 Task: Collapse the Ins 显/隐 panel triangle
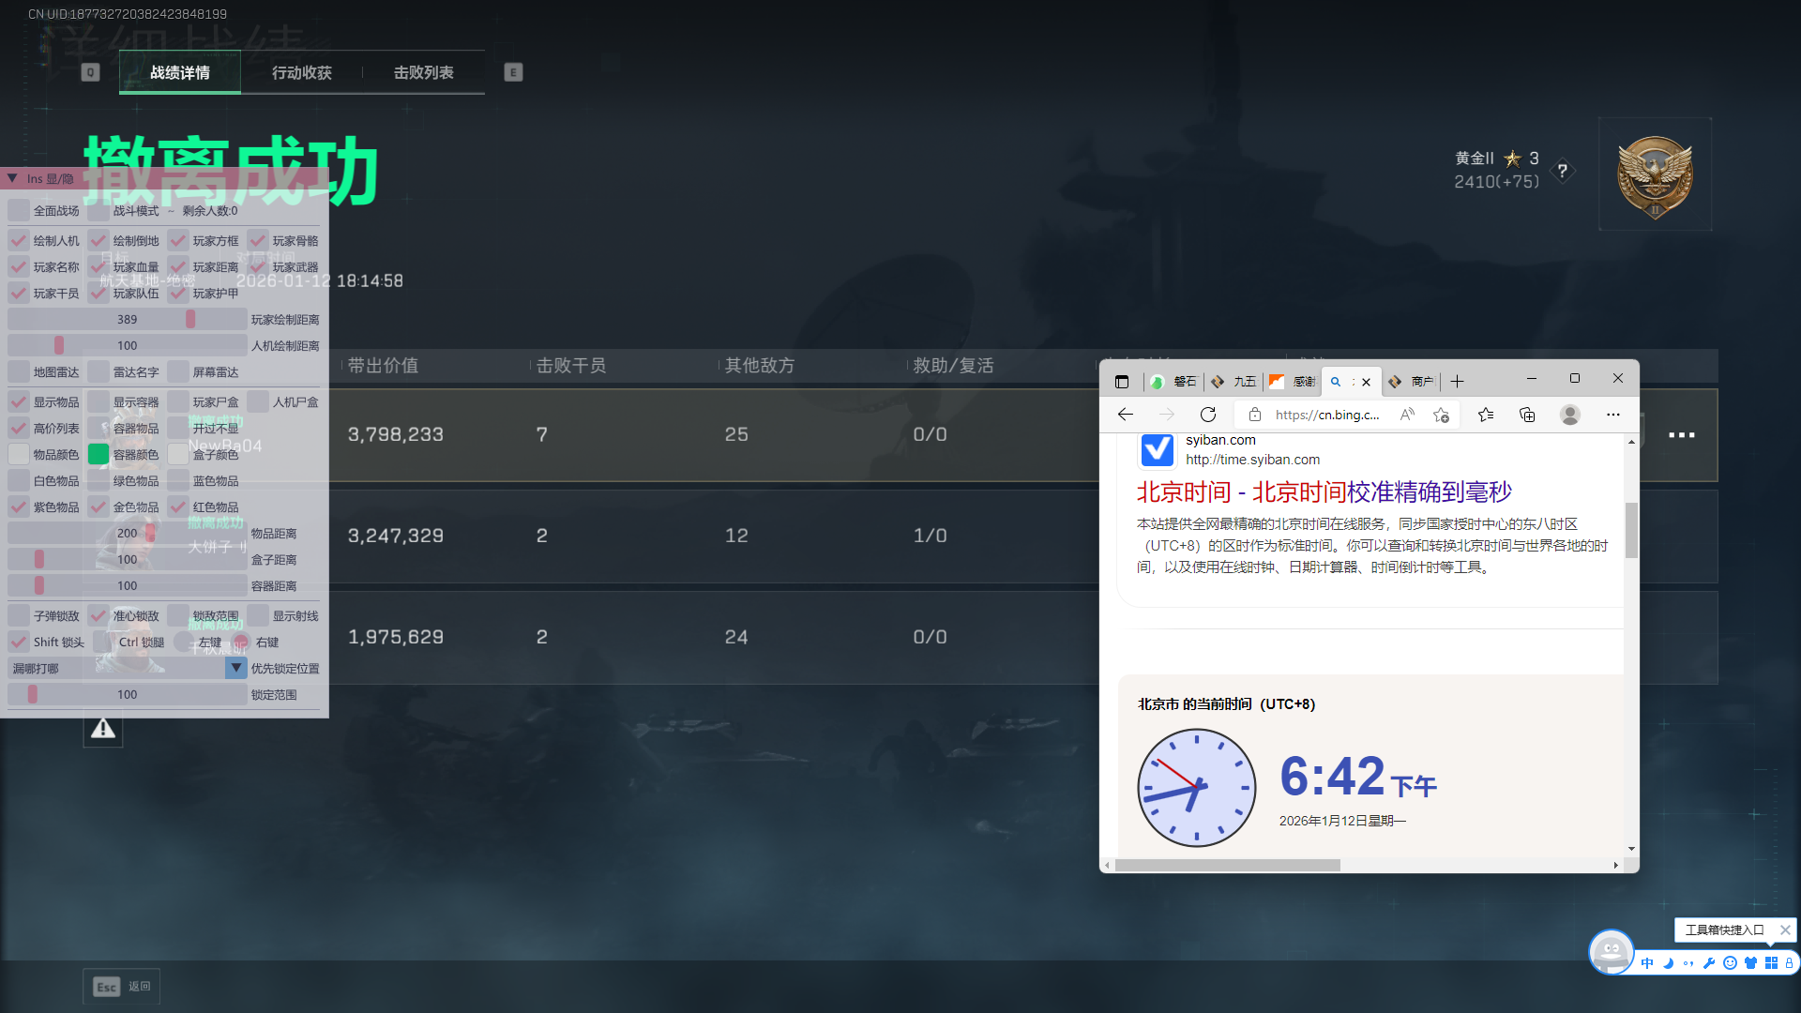(12, 178)
